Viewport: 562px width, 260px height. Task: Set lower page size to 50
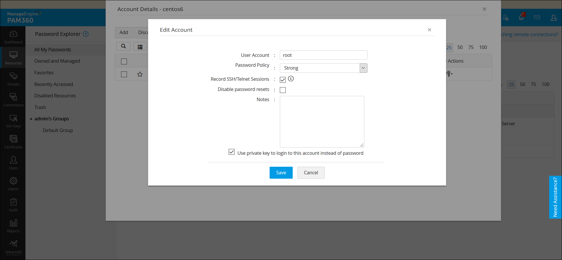tap(523, 84)
